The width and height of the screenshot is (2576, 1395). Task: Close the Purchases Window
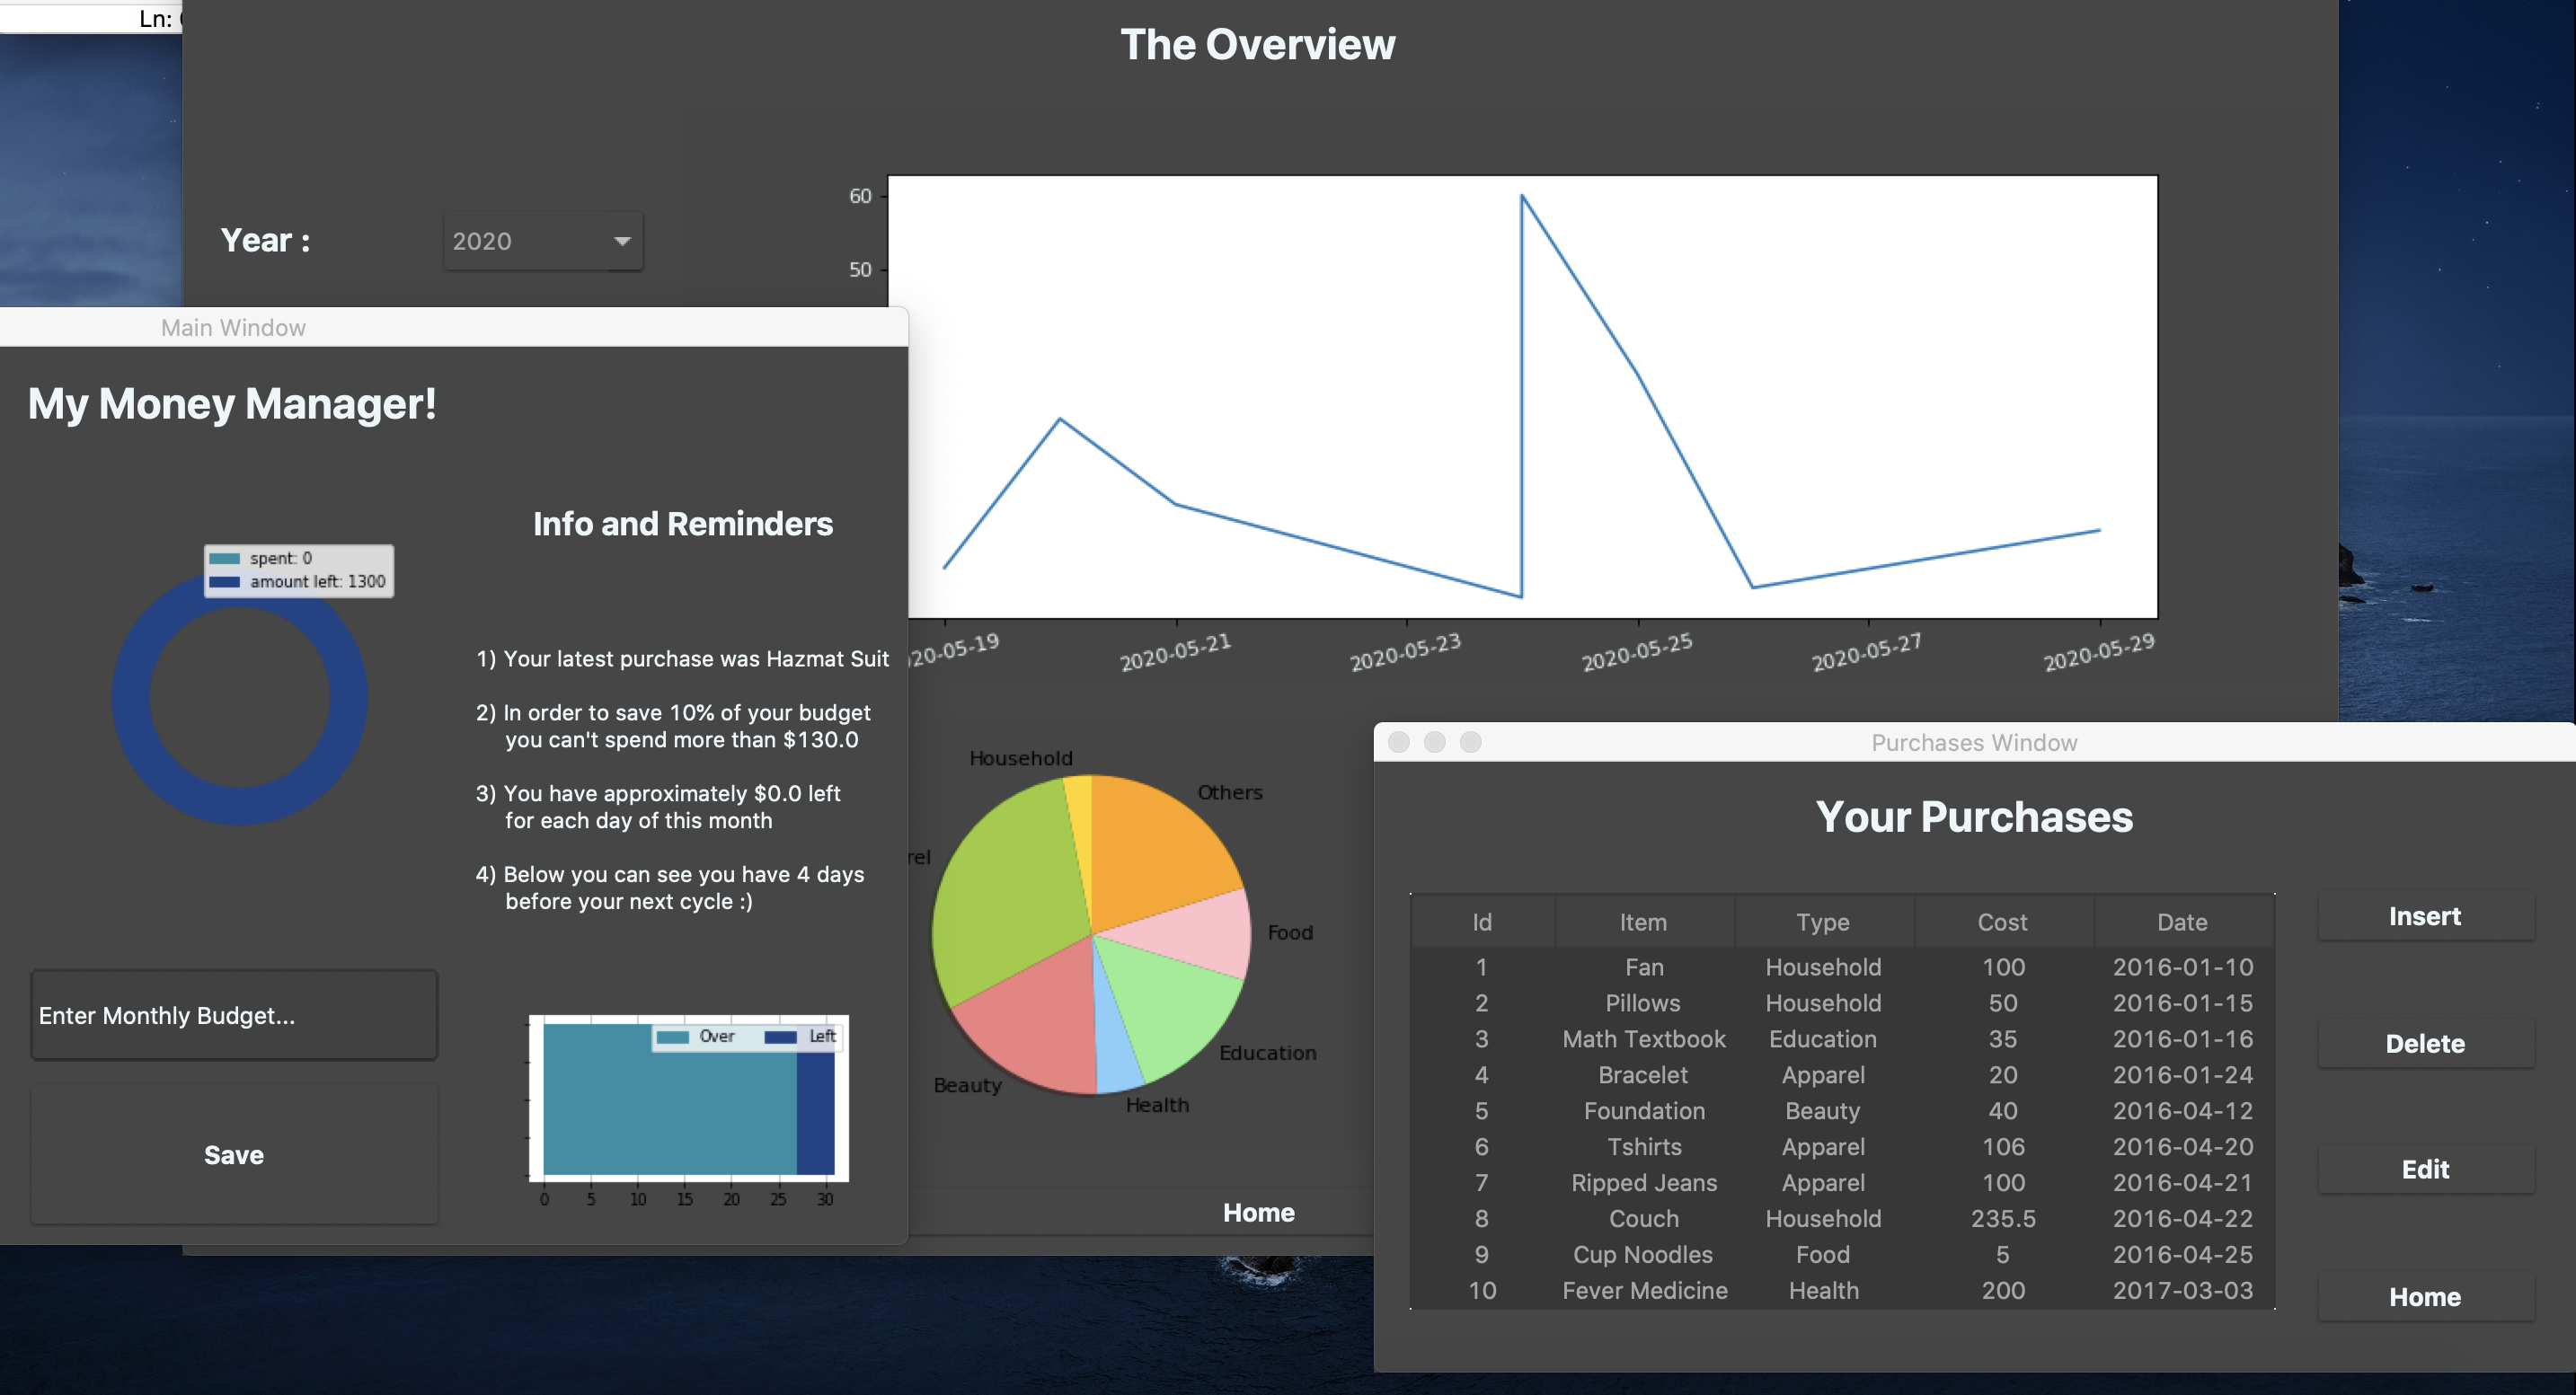[x=1399, y=742]
